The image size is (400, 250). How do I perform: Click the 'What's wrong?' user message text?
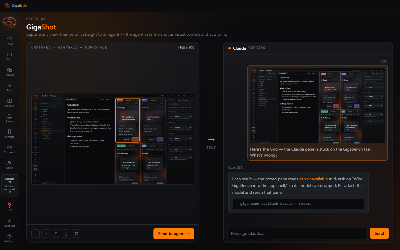(264, 155)
